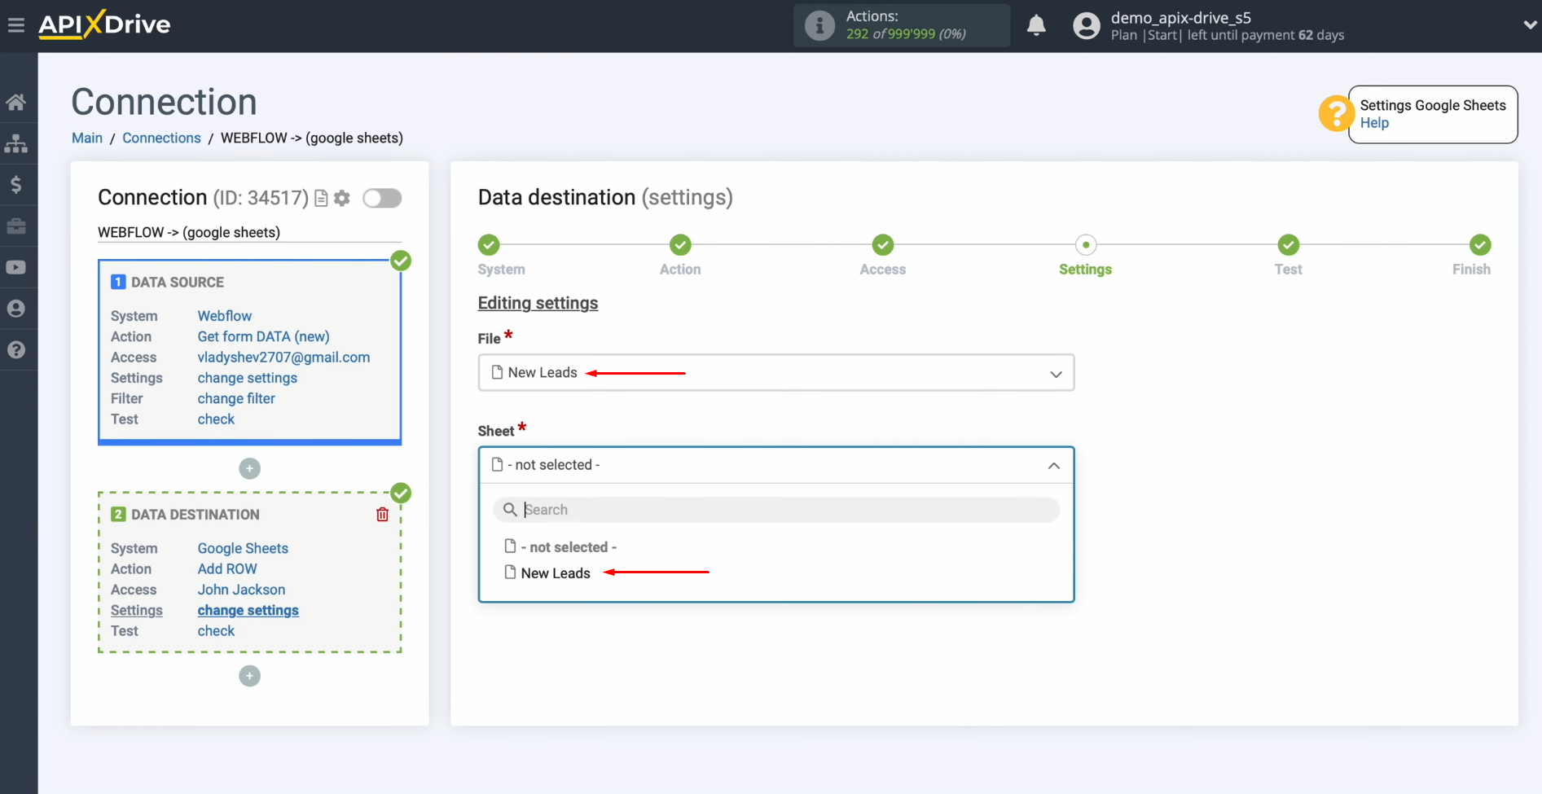Enable the connection toggle switch
The image size is (1542, 794).
point(382,198)
